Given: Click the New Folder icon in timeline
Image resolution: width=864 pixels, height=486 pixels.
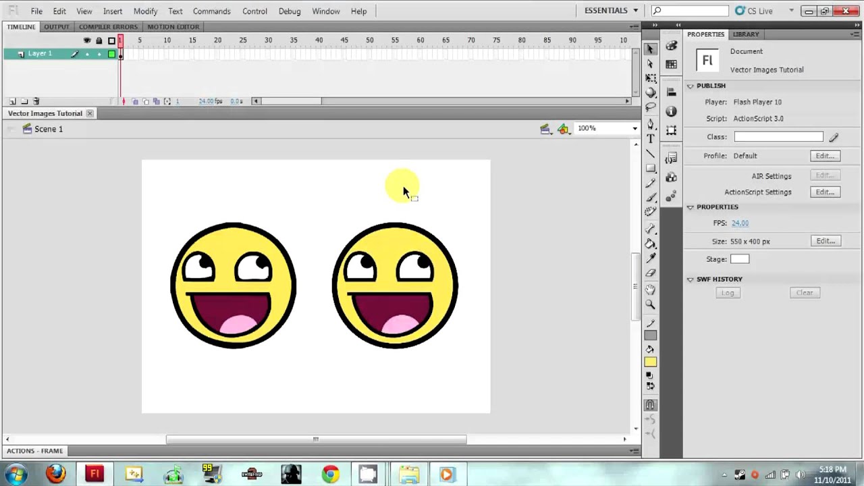Looking at the screenshot, I should tap(24, 101).
